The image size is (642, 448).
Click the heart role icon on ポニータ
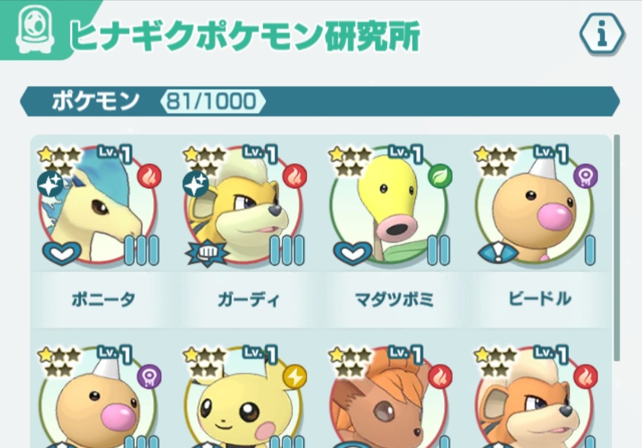(x=61, y=253)
